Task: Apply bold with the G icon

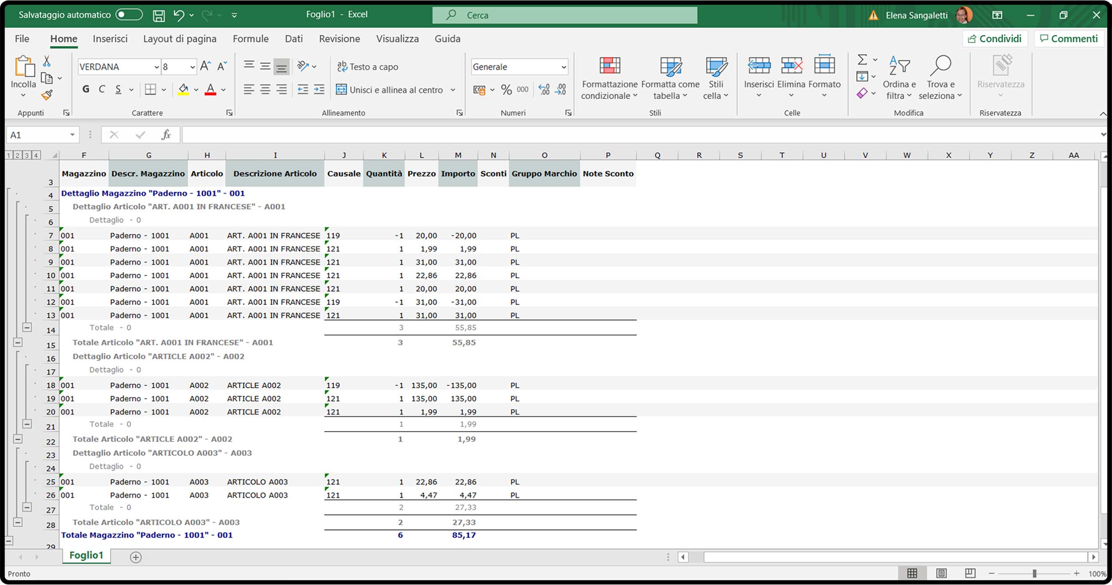Action: pos(86,89)
